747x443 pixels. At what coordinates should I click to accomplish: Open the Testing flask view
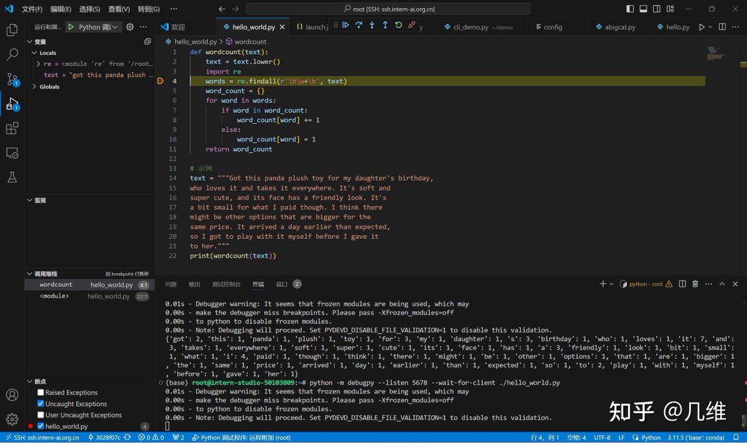pos(12,177)
